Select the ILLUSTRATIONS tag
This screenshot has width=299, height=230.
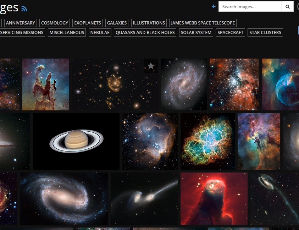(149, 23)
